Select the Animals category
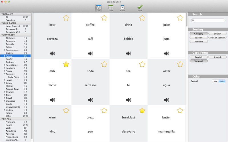The image size is (228, 142). (15, 44)
